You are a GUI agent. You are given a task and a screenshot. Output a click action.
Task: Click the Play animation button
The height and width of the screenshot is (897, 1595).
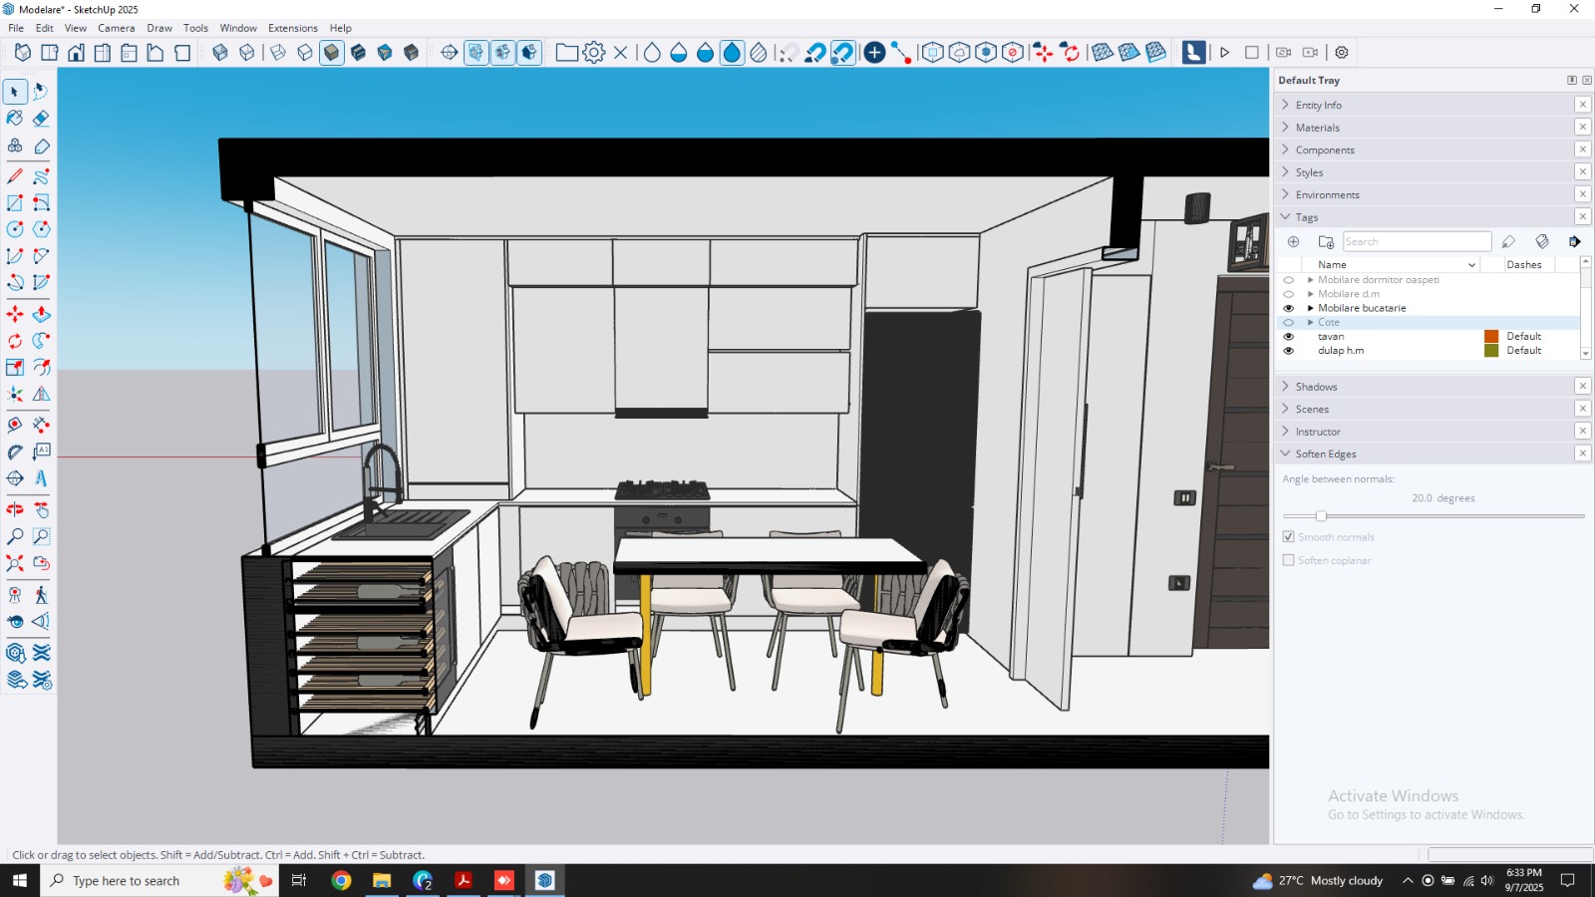(1224, 53)
